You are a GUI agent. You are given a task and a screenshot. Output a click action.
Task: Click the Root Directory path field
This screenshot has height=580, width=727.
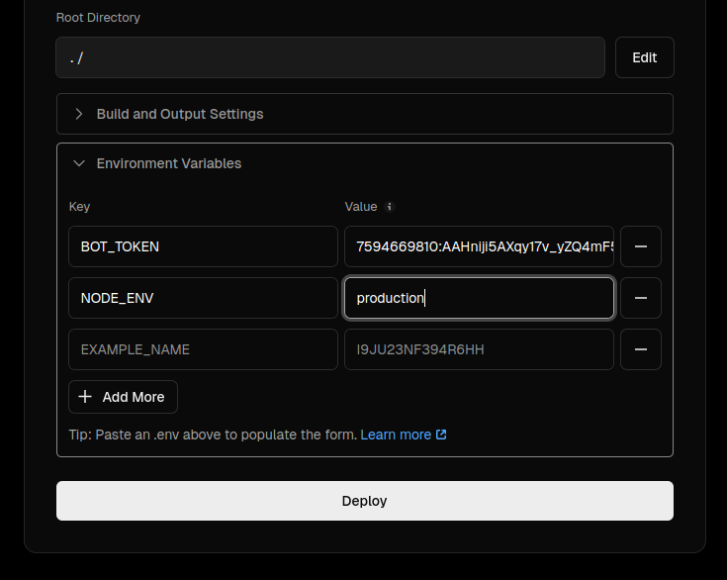(x=330, y=57)
